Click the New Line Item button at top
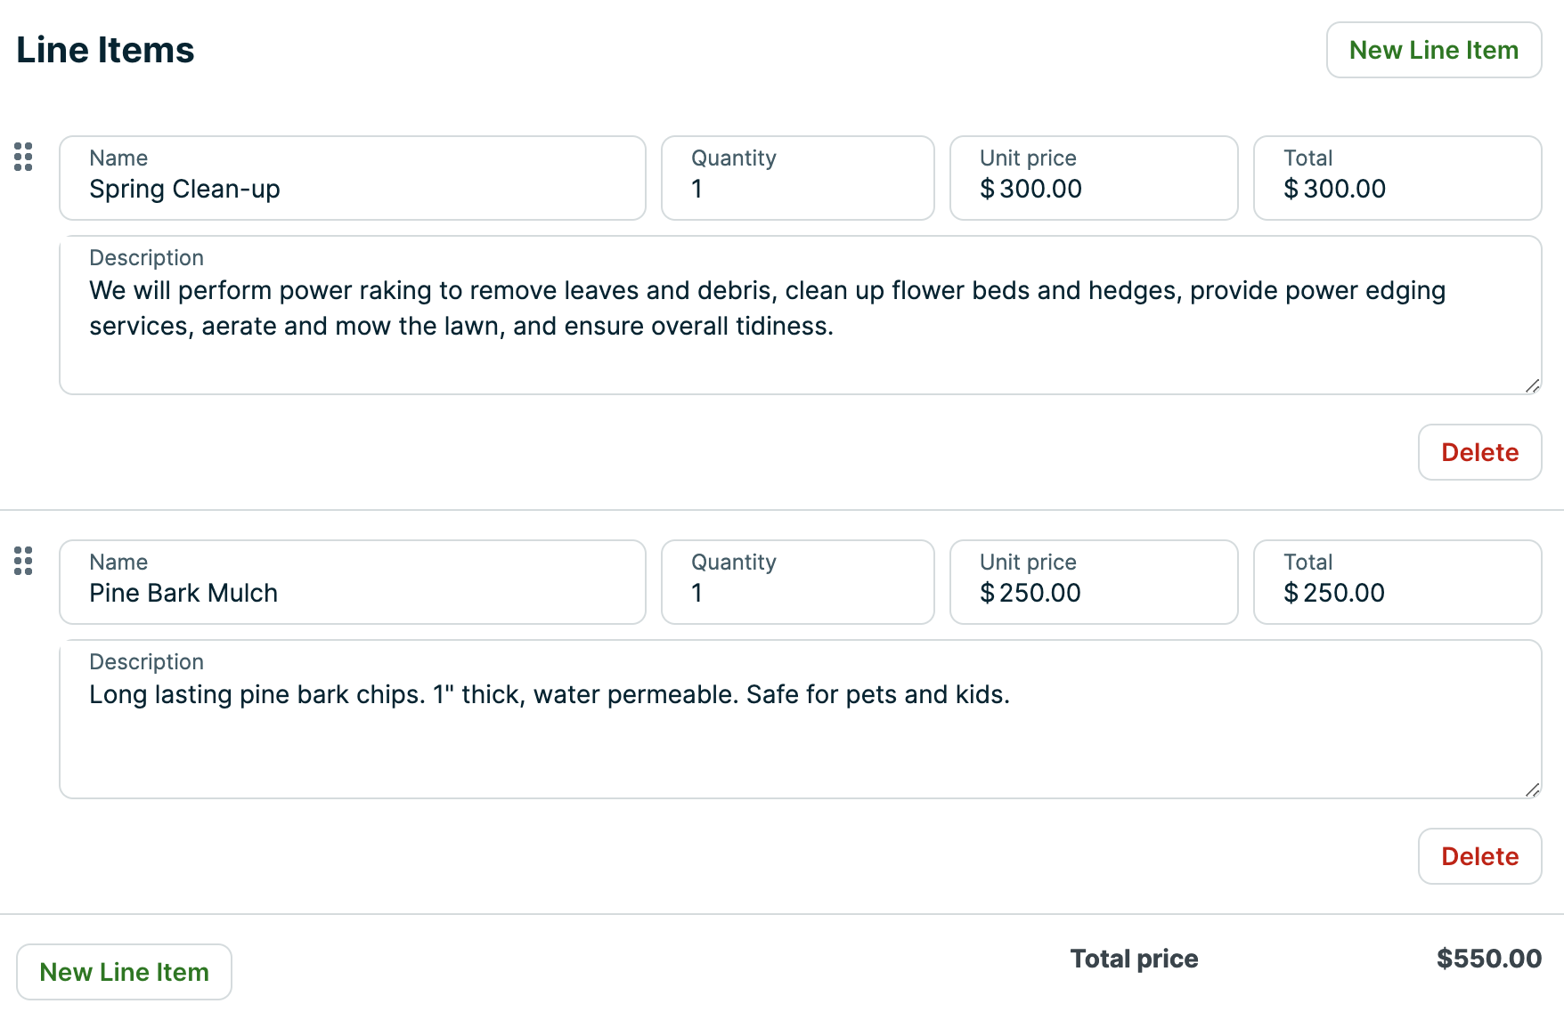1564x1020 pixels. pyautogui.click(x=1433, y=50)
